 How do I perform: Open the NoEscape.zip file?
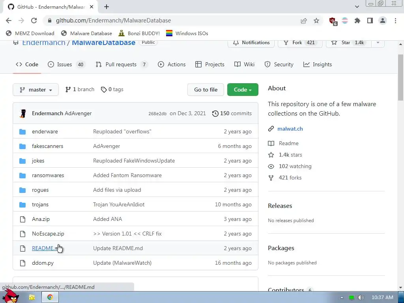[x=48, y=234]
